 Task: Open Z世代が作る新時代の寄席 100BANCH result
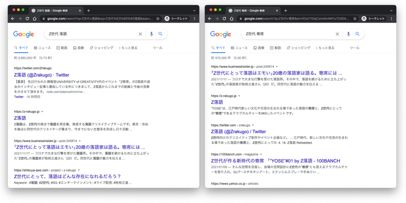tap(276, 161)
